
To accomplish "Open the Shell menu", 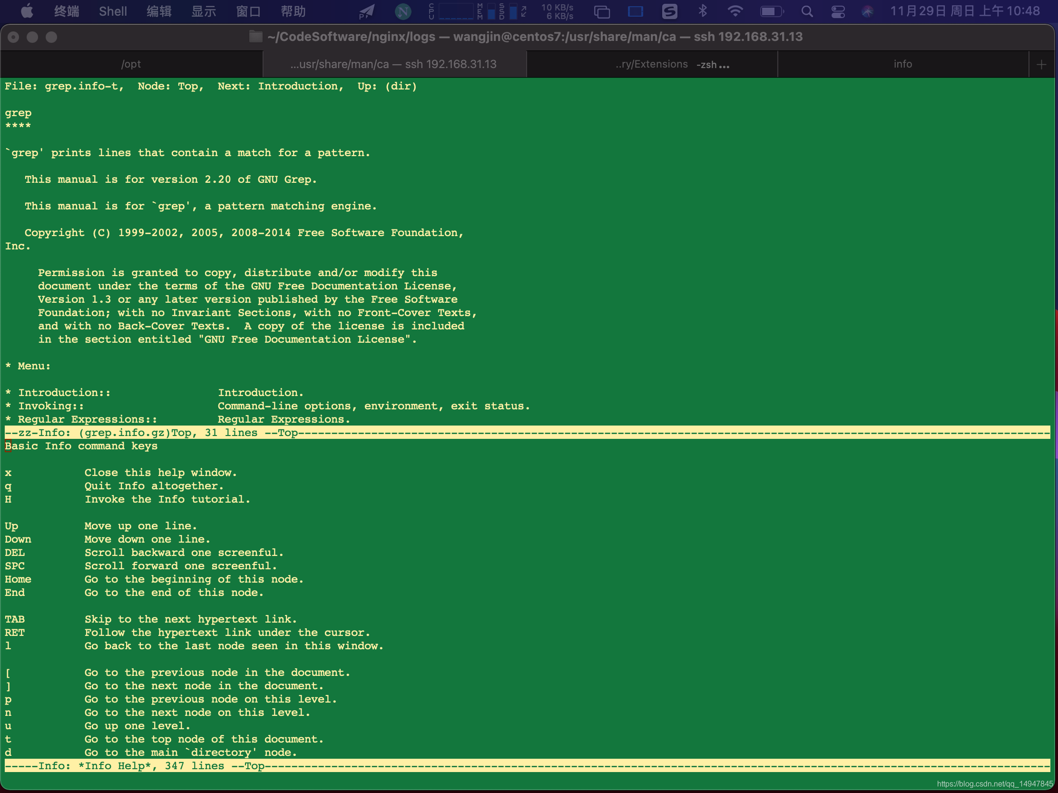I will 113,11.
